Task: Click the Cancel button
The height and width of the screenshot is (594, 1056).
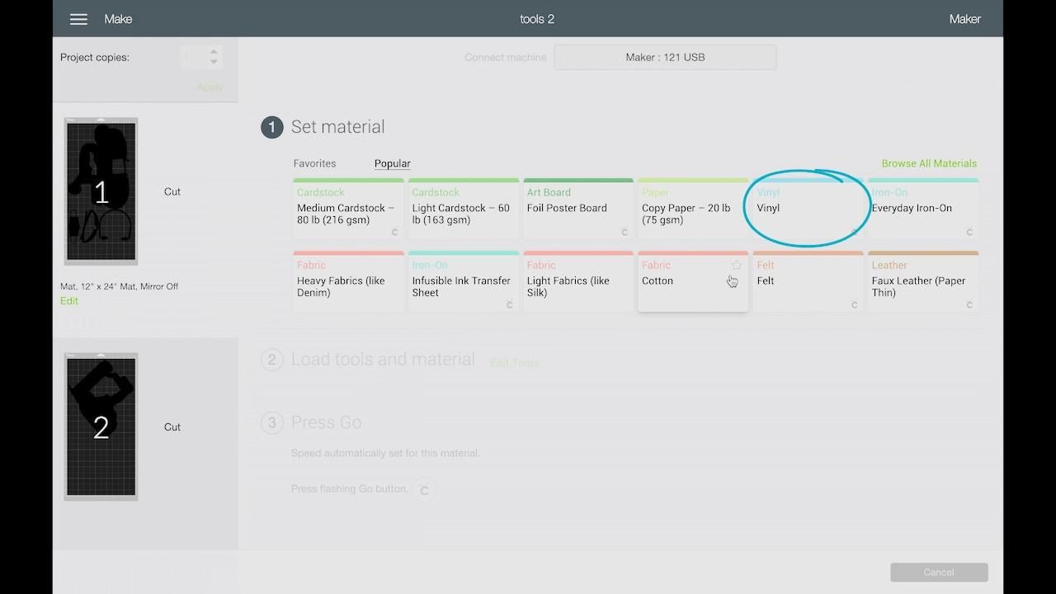Action: click(x=938, y=572)
